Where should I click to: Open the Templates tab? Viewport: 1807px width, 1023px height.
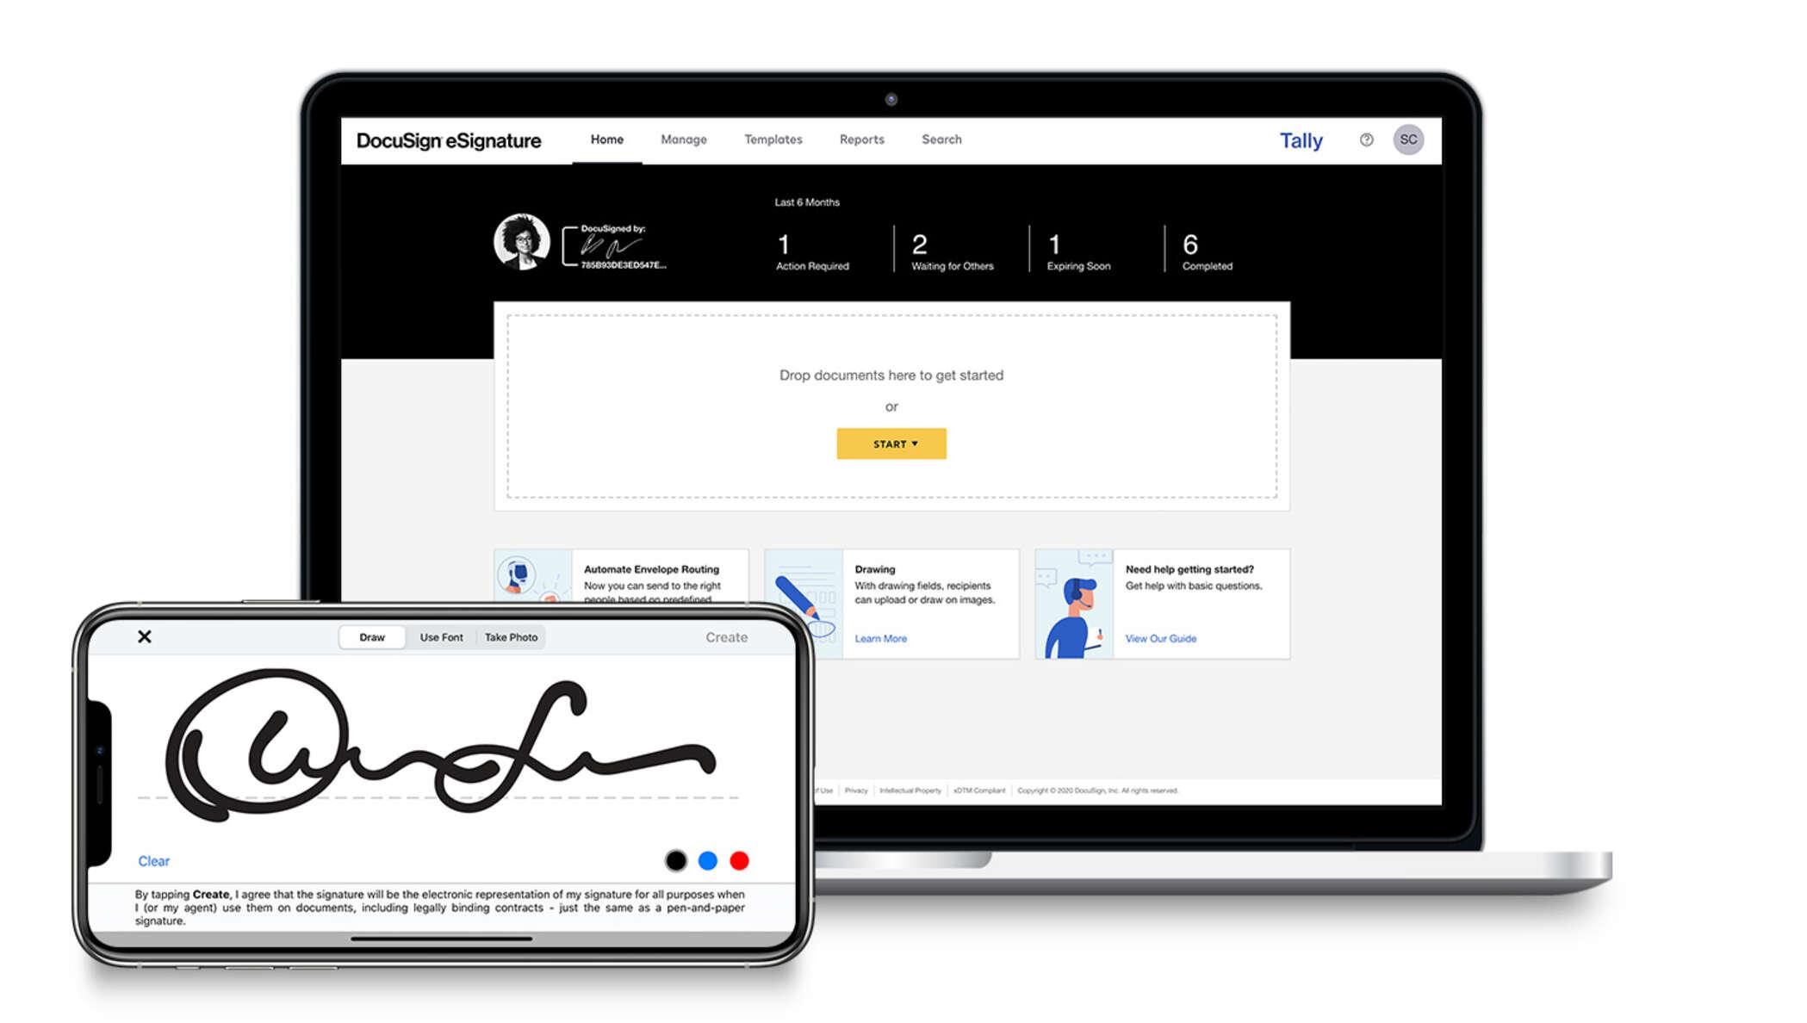tap(772, 139)
